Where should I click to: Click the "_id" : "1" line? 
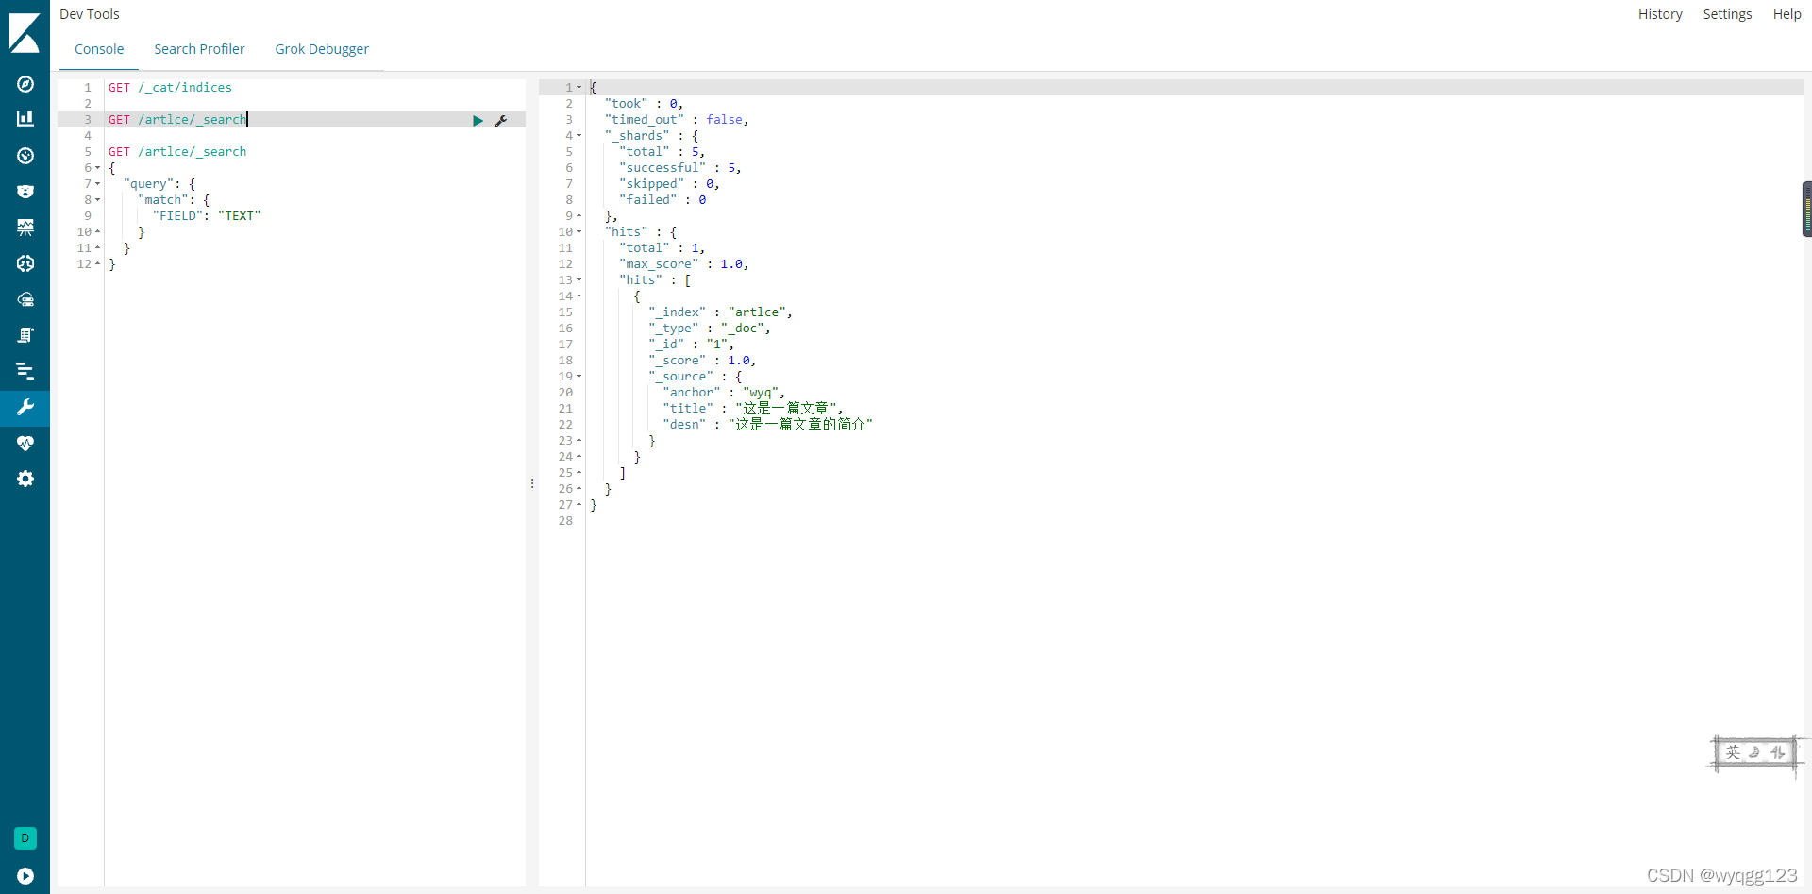click(691, 345)
